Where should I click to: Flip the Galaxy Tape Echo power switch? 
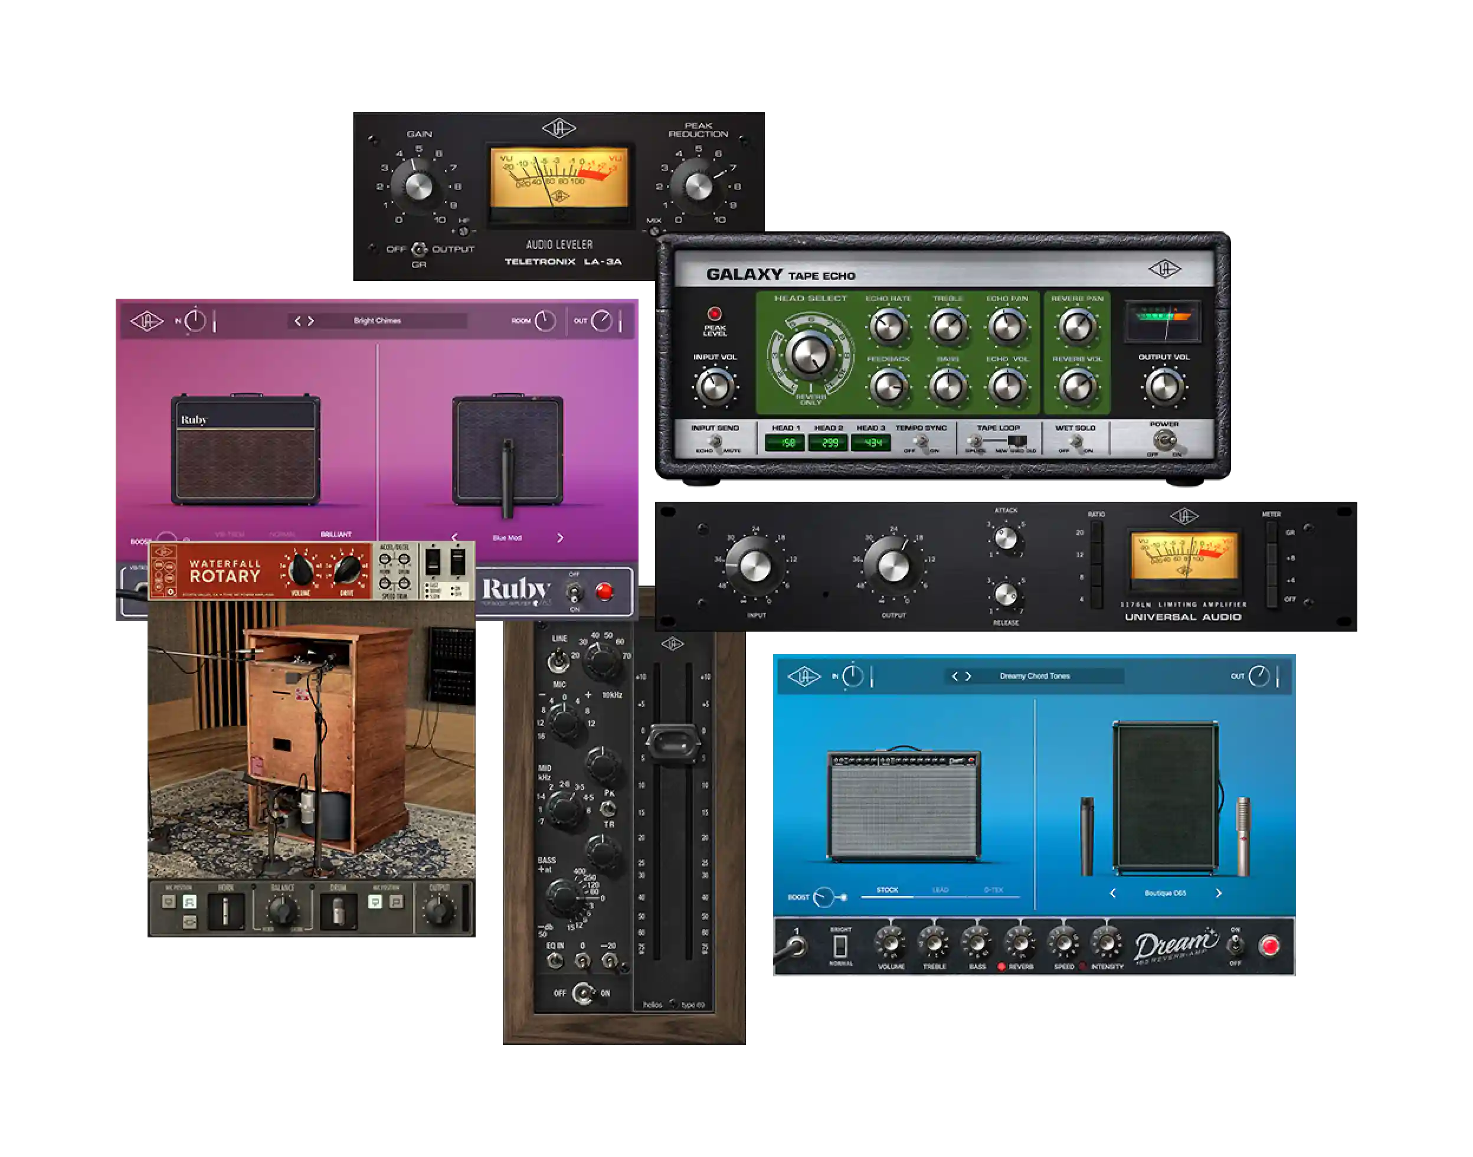[x=1164, y=441]
